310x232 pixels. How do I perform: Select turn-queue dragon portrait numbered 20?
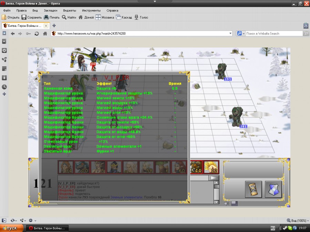click(82, 167)
